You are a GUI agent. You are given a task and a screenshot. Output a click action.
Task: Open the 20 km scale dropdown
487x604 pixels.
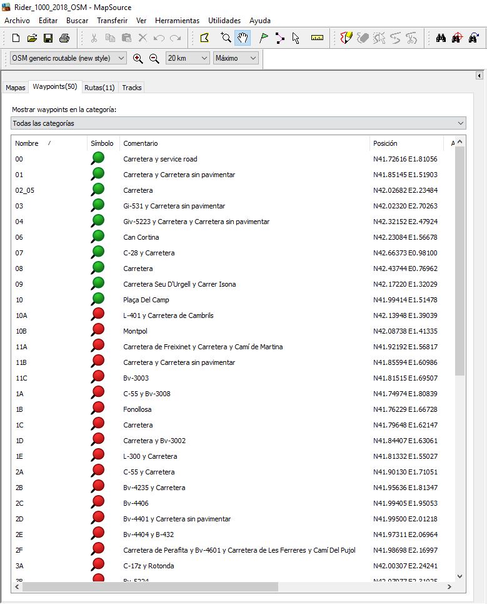pyautogui.click(x=187, y=58)
